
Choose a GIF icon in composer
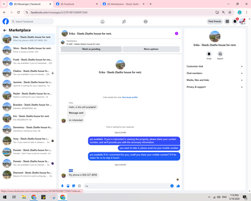79,186
